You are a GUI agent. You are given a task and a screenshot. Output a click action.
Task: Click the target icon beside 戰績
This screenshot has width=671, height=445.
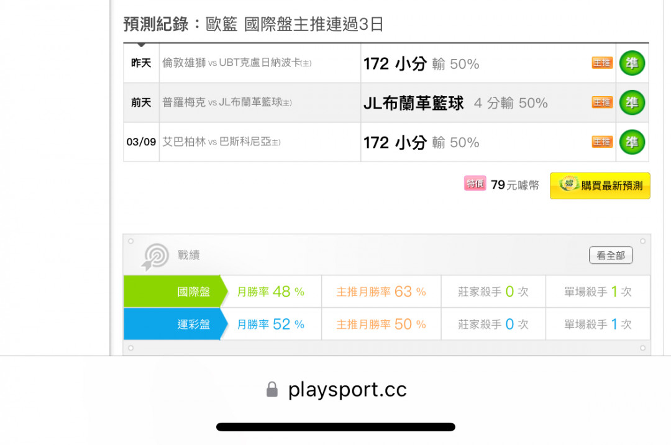click(x=155, y=256)
